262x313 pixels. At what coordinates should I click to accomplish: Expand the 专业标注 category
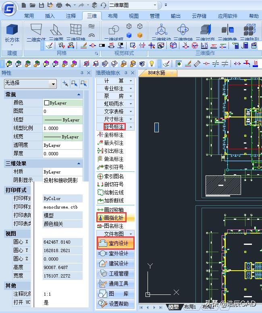(x=131, y=88)
